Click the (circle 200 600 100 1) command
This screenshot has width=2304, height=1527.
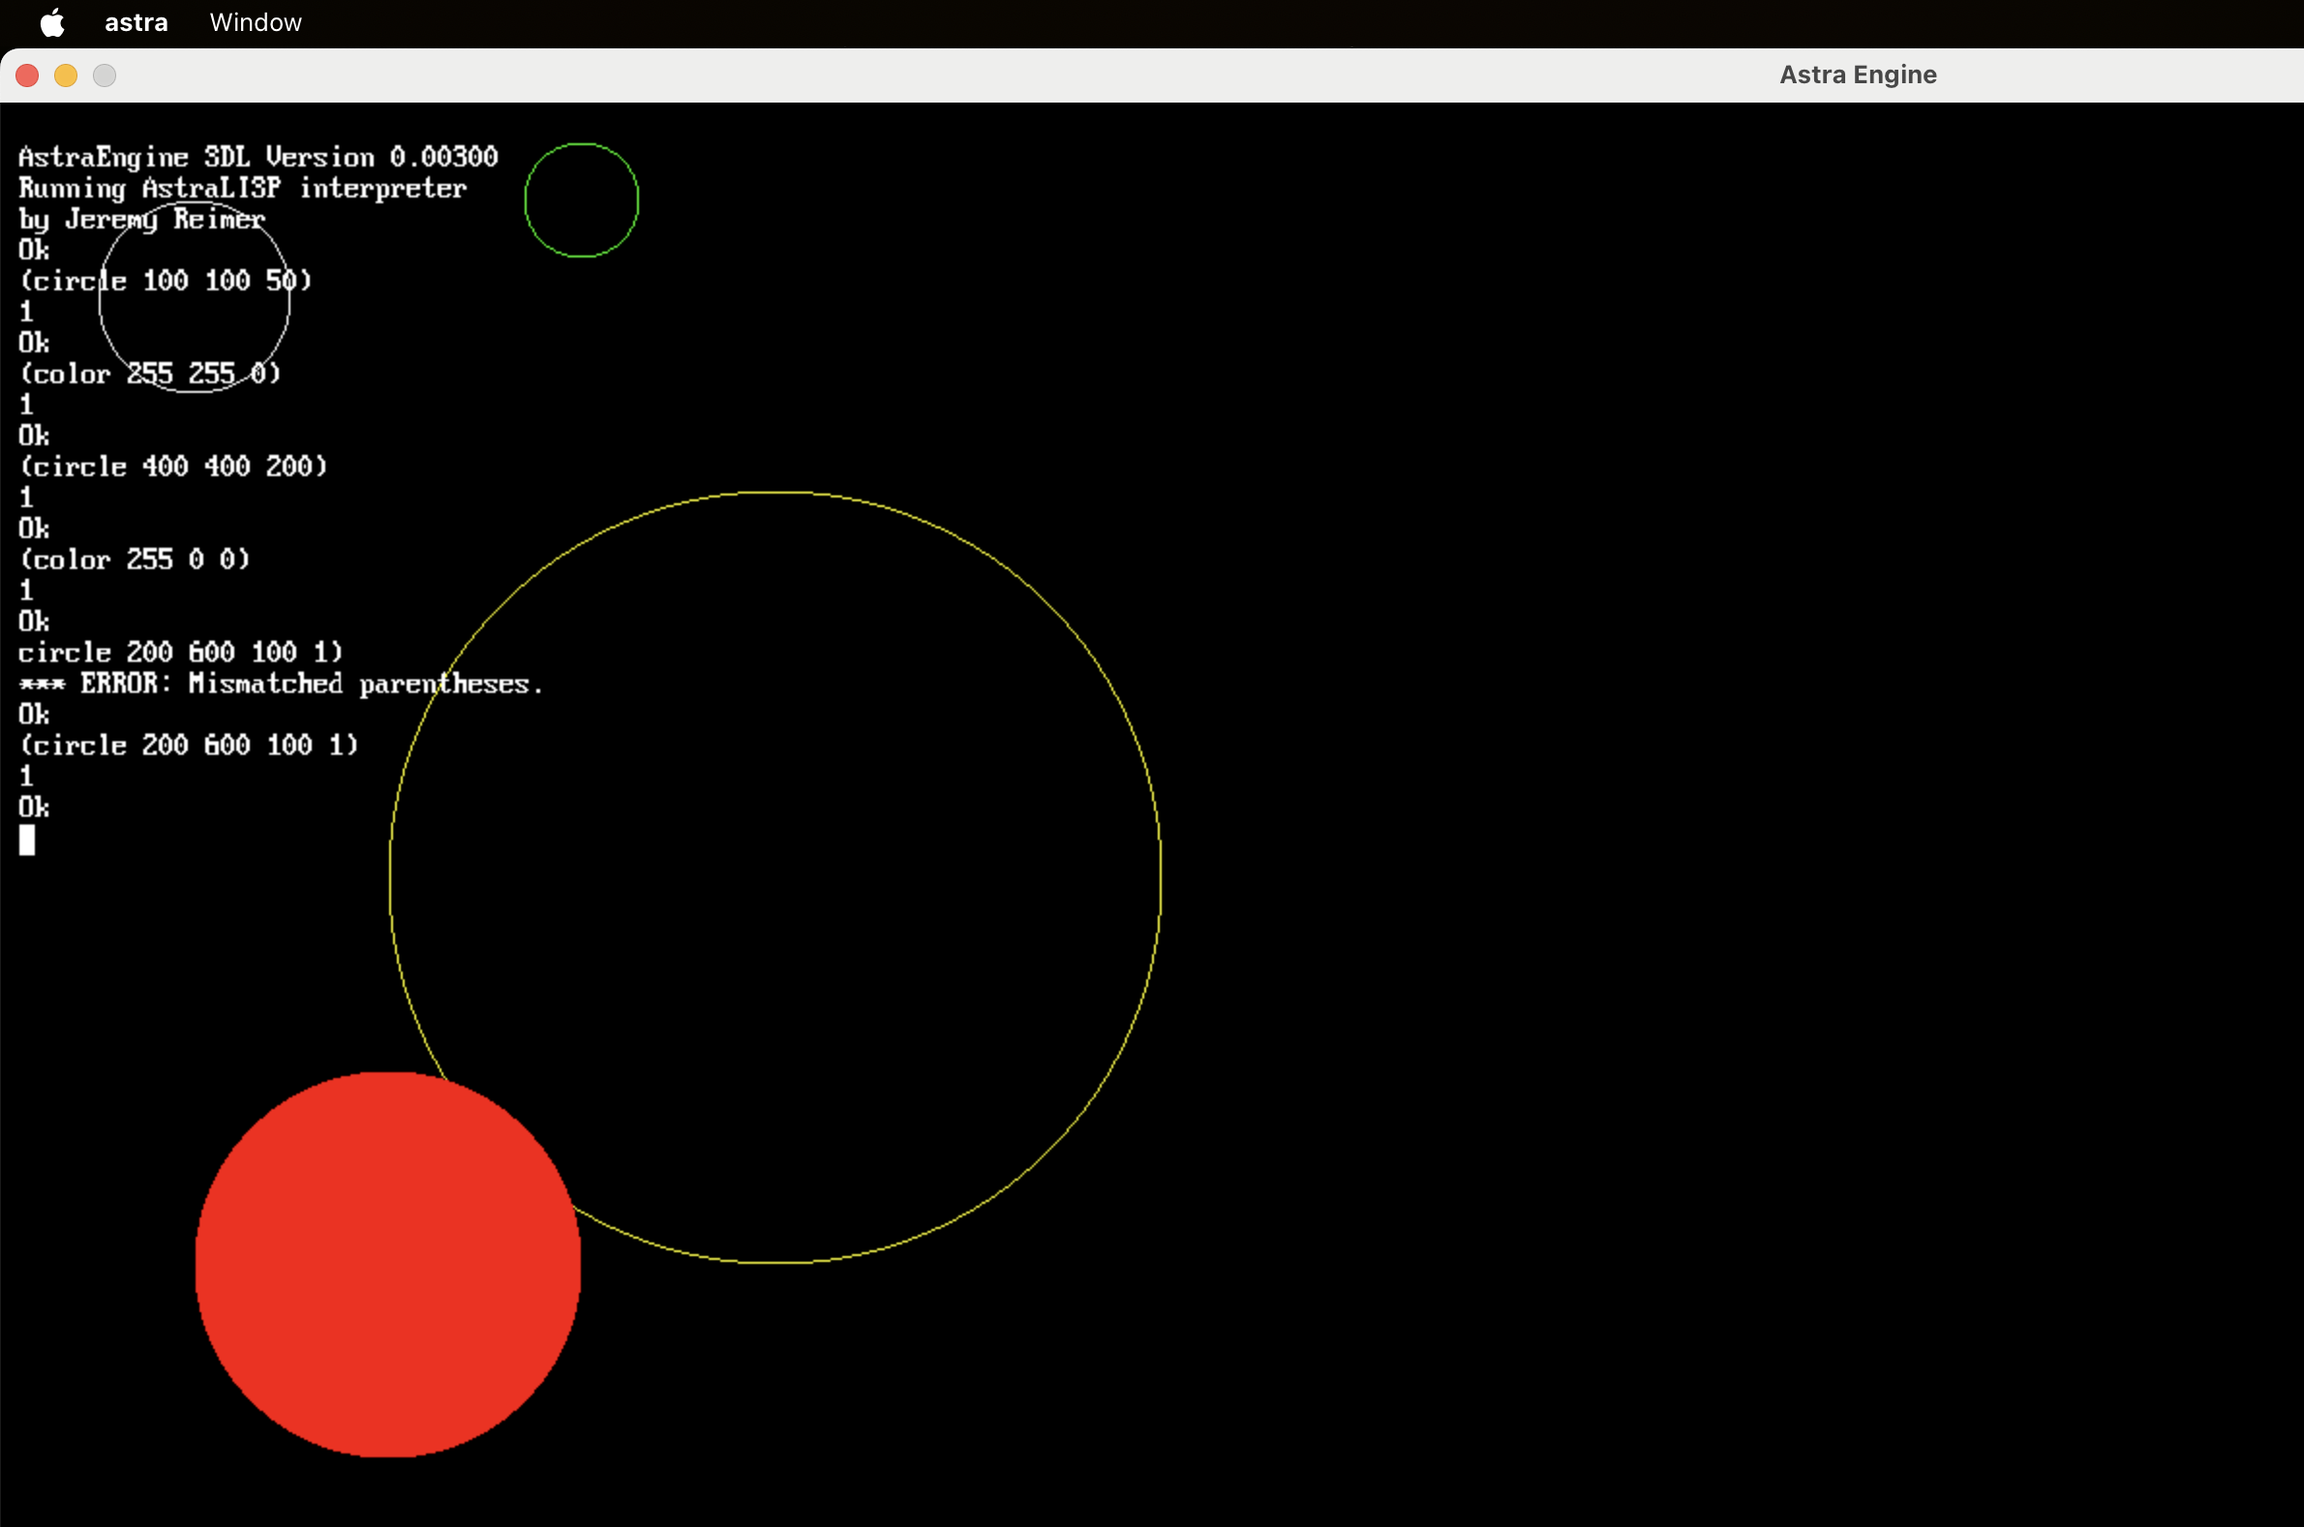pos(190,745)
